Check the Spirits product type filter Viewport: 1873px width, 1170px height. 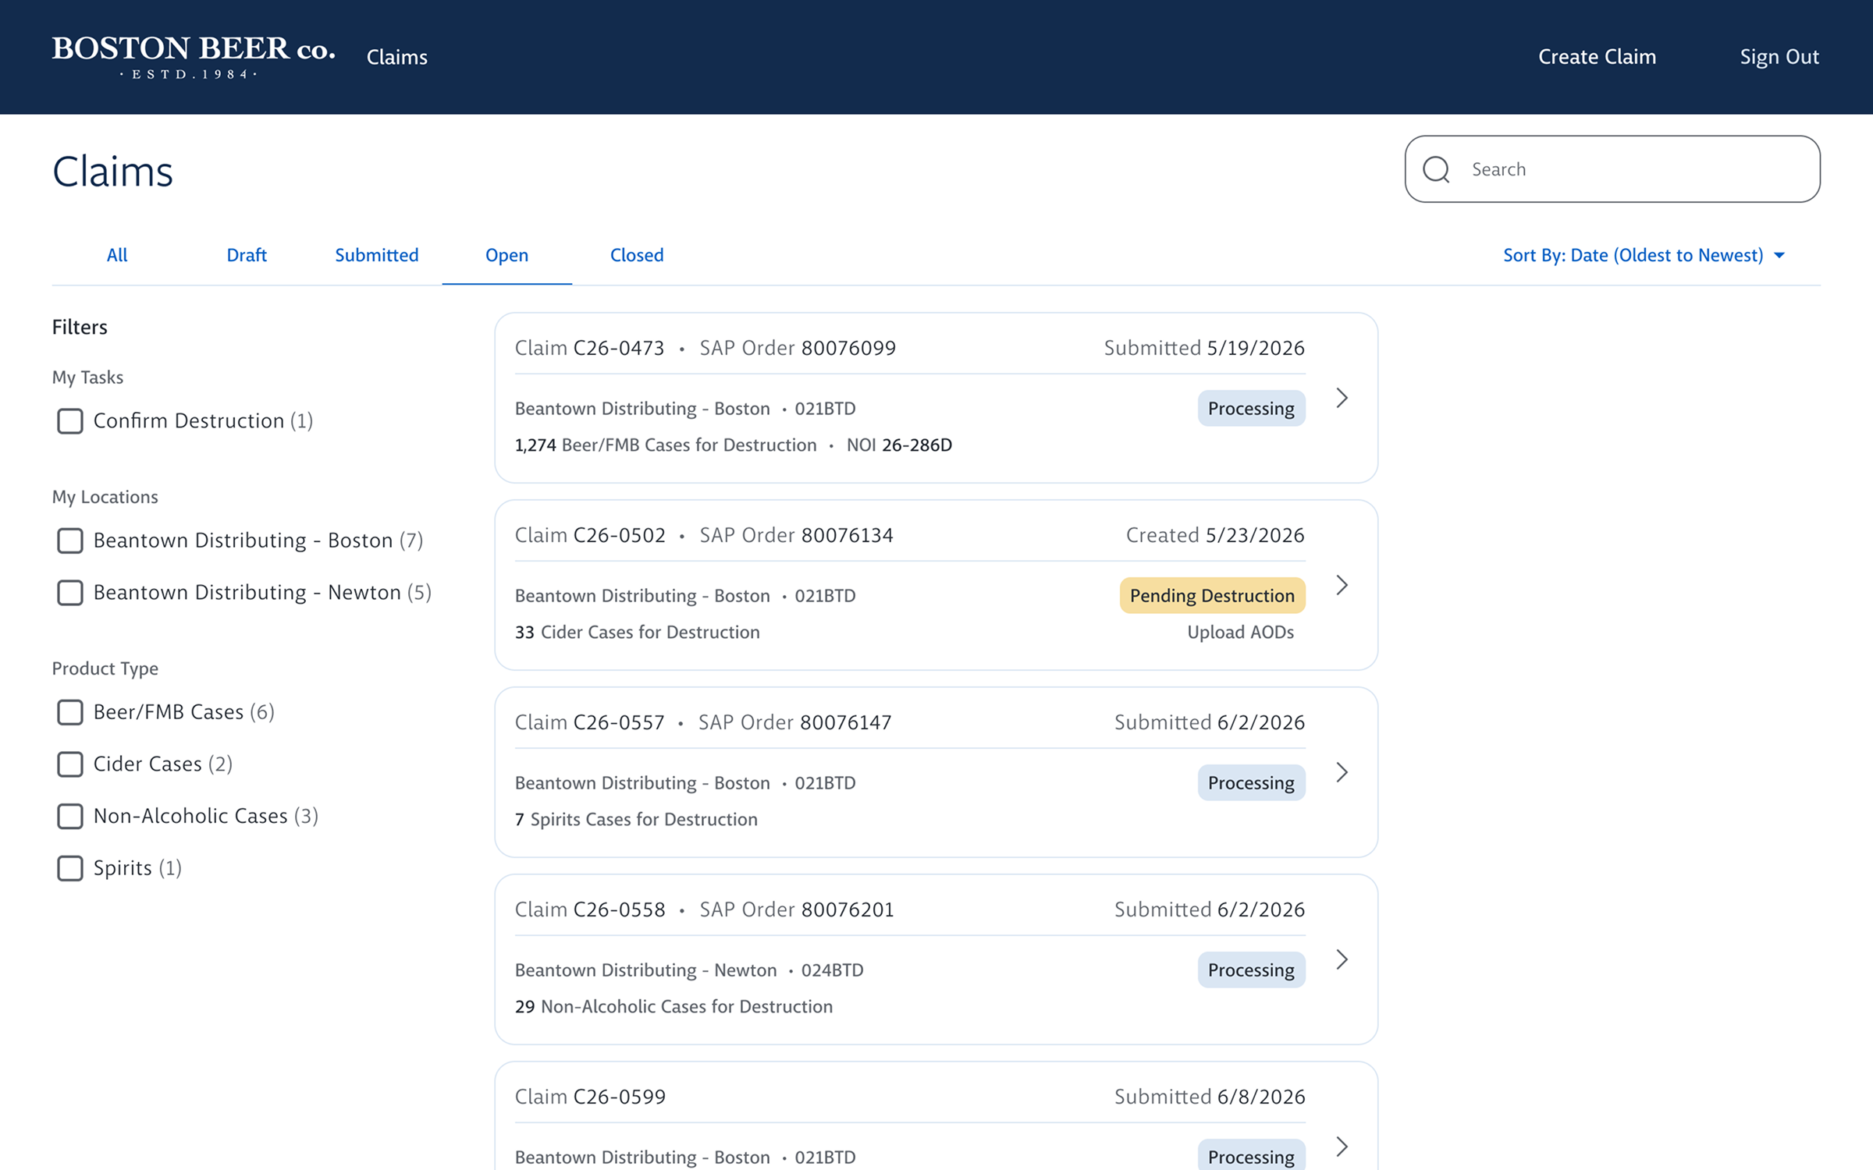pyautogui.click(x=70, y=868)
